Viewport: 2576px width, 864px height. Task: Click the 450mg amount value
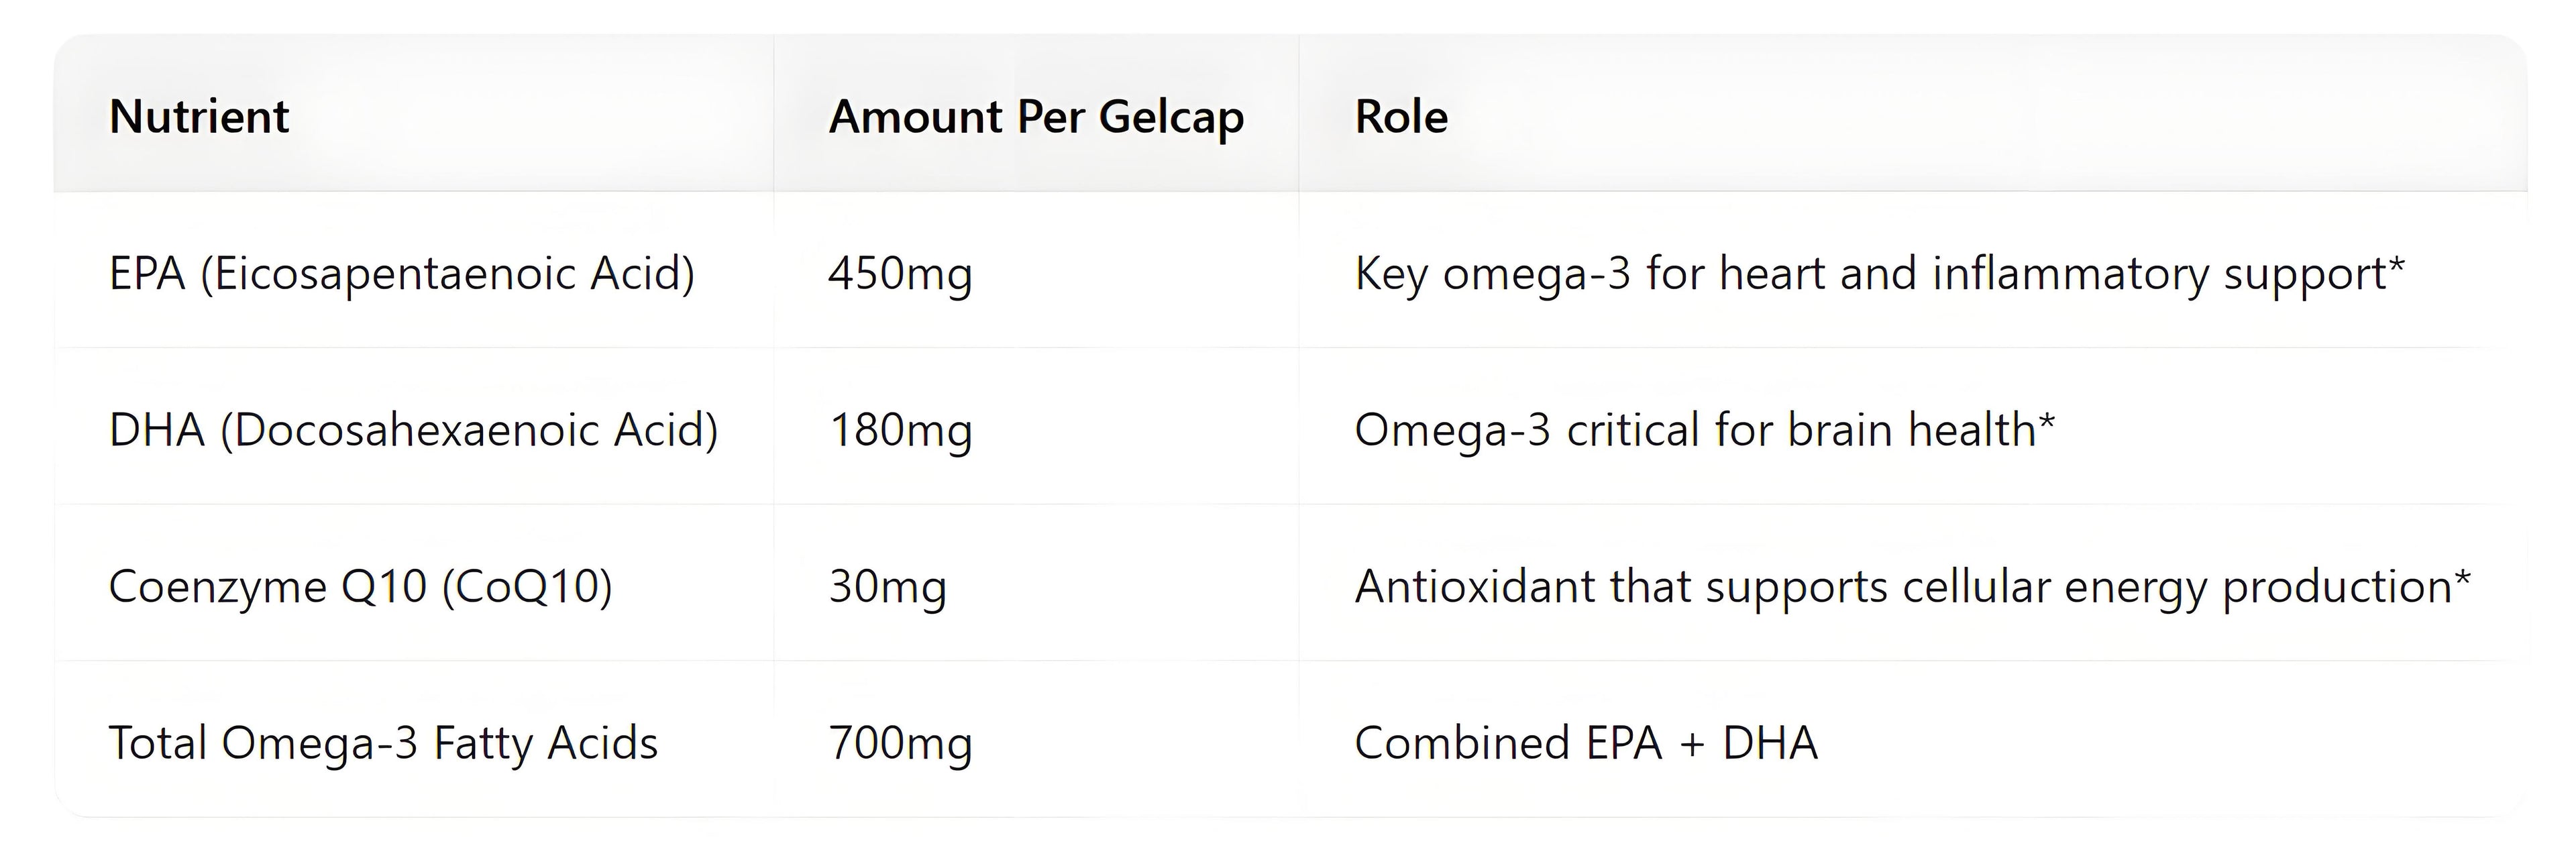click(900, 274)
